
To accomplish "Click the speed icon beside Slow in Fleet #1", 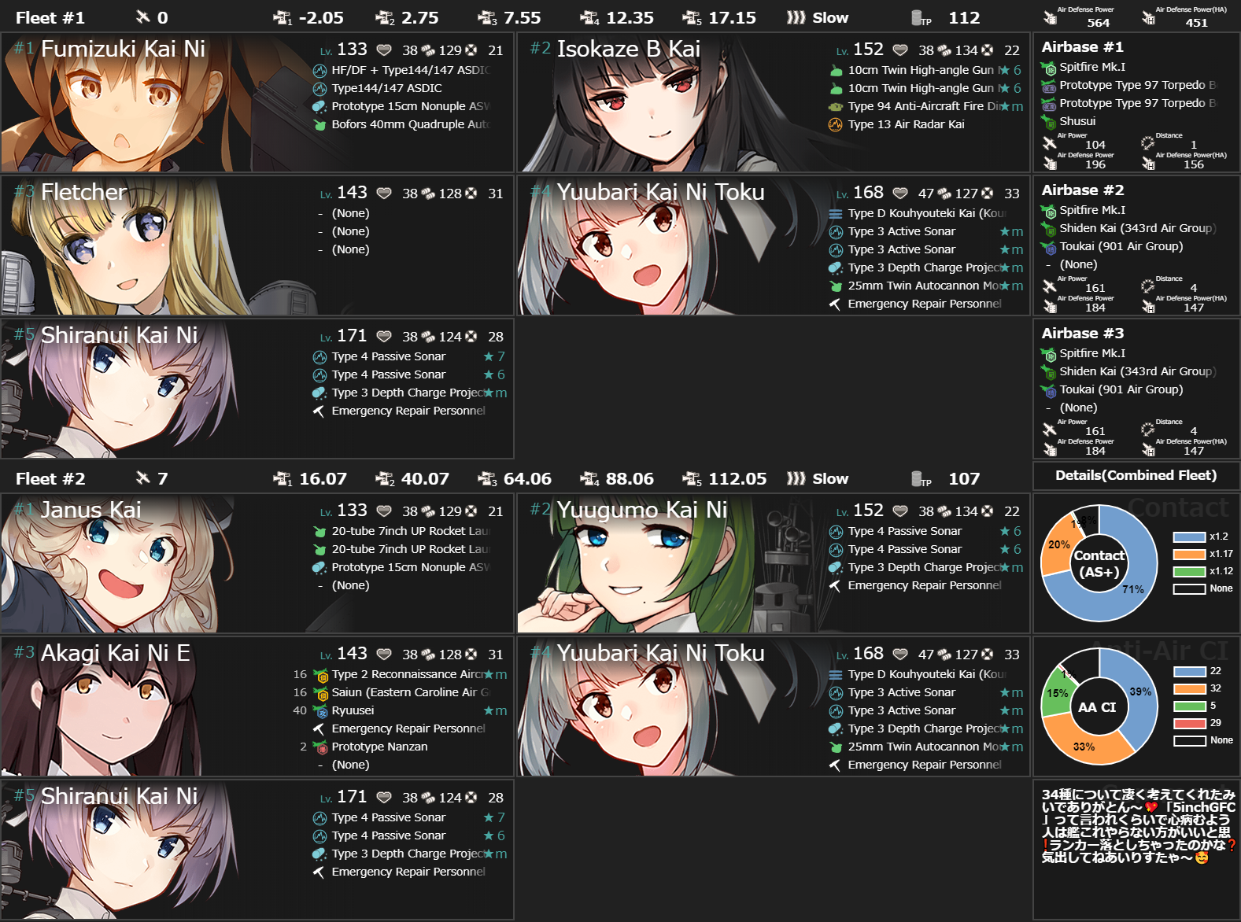I will 796,17.
